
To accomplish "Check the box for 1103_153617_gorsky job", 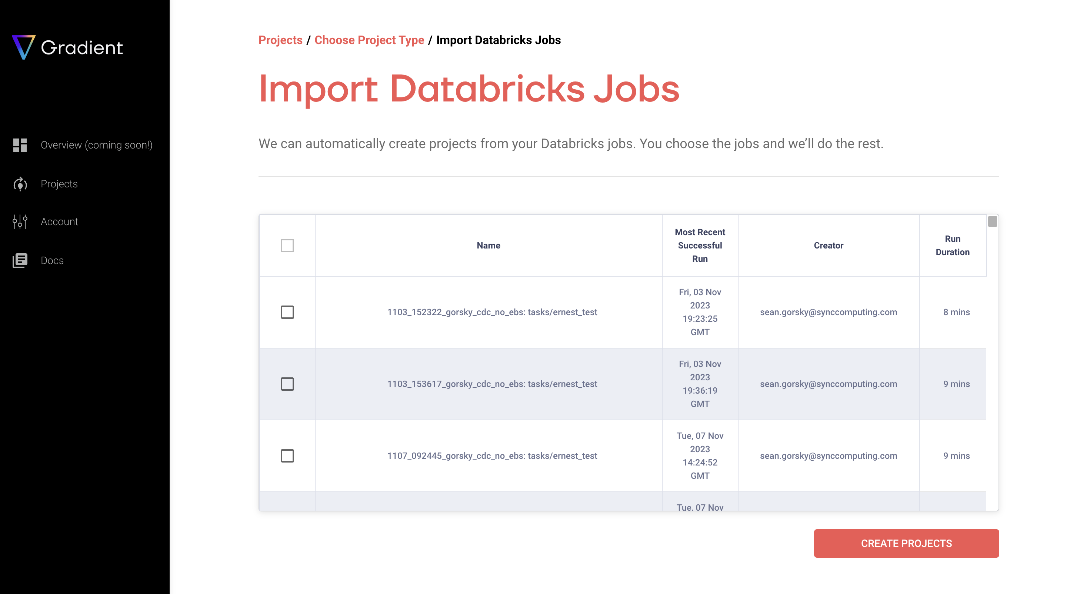I will point(287,384).
